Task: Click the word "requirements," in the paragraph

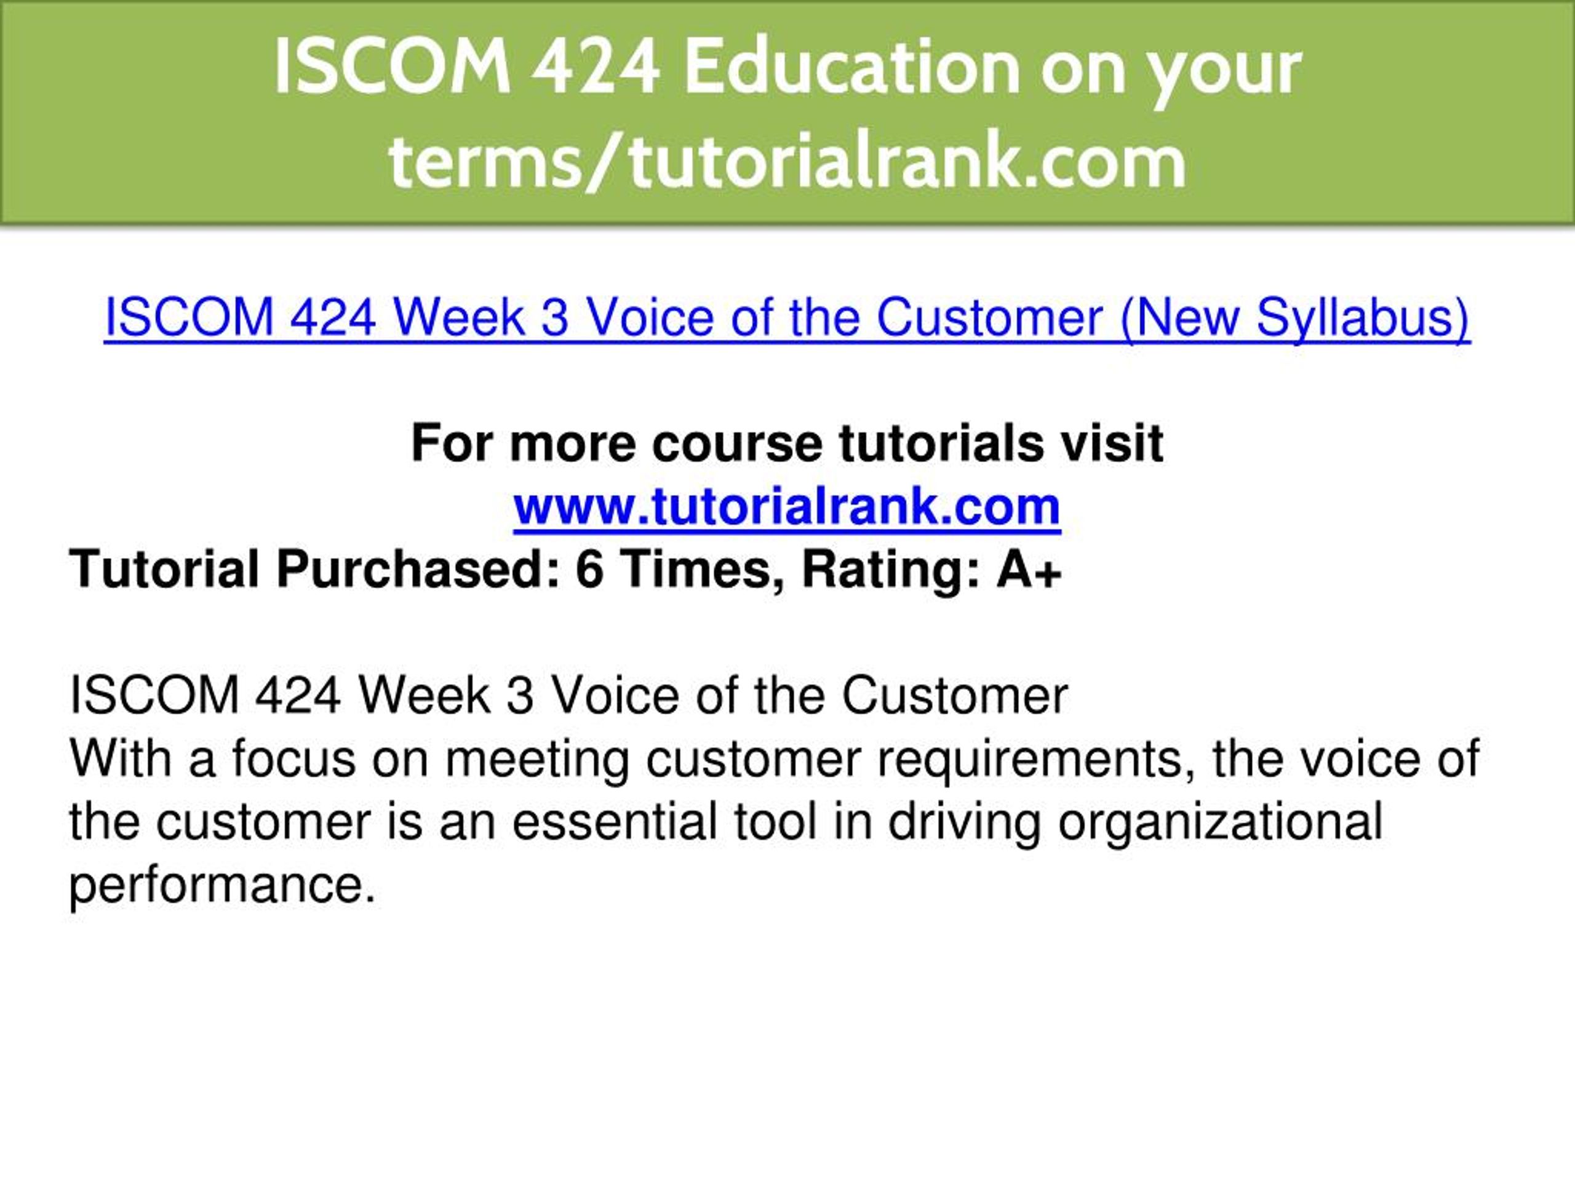Action: pos(1037,760)
